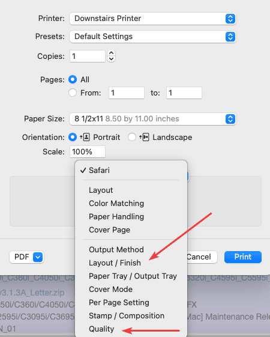
Task: Select the All pages radio button
Action: [73, 79]
